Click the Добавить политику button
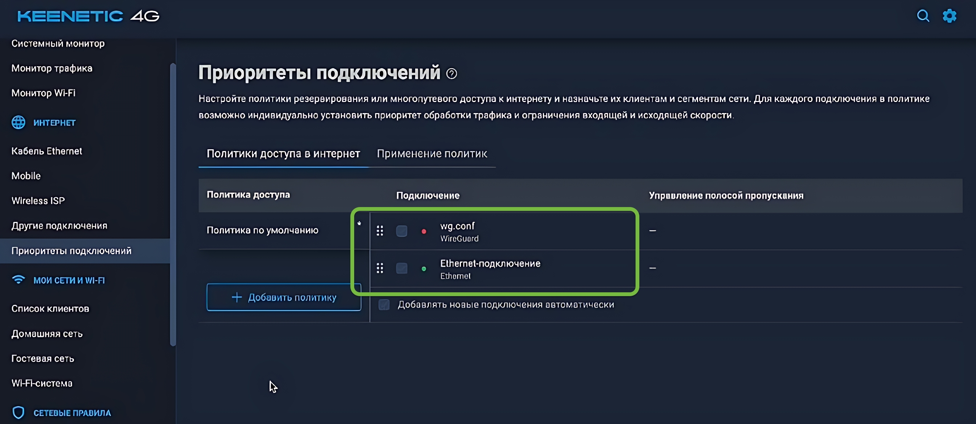 [x=284, y=297]
